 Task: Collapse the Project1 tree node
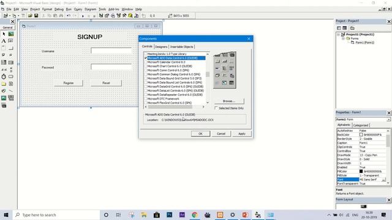tap(339, 34)
